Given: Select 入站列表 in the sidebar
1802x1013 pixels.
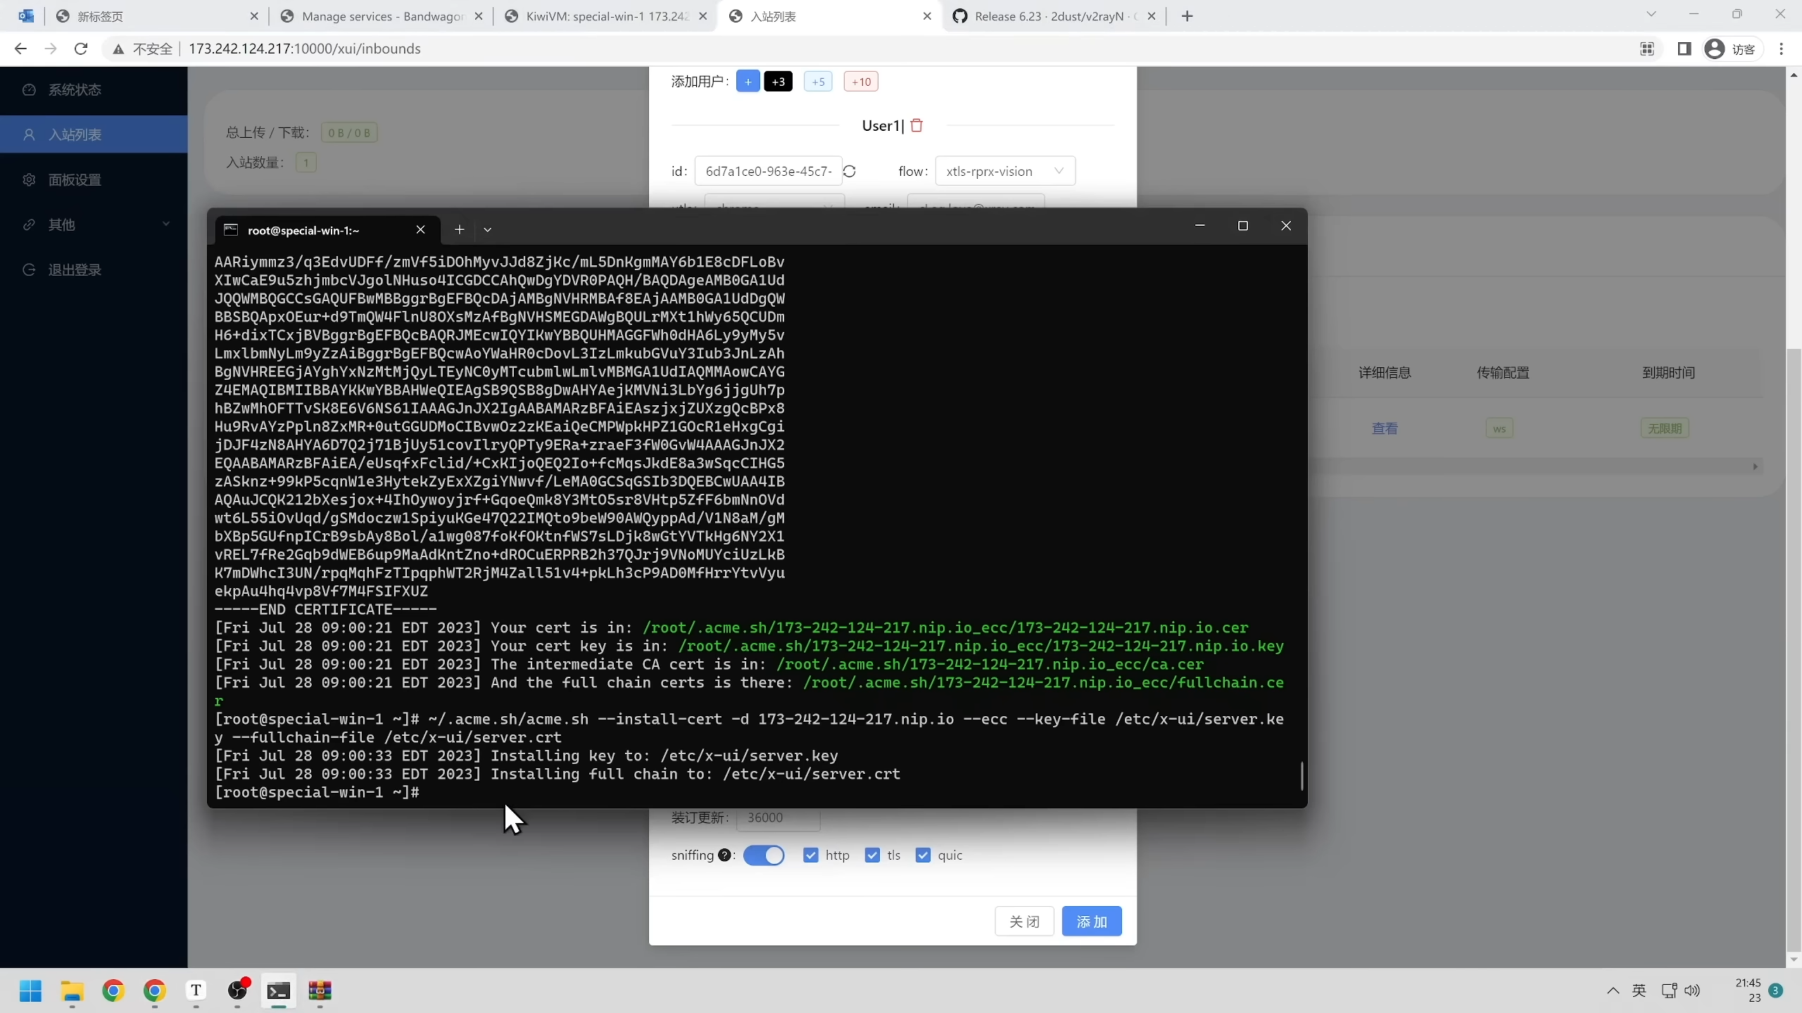Looking at the screenshot, I should [x=94, y=134].
